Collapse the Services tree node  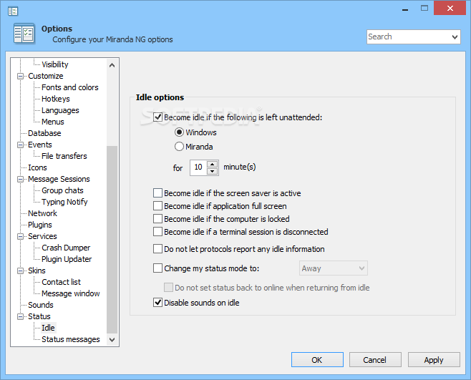(x=20, y=236)
